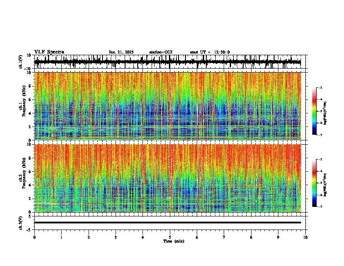Click the 2 kHz tick on ch.1 spectrogram

tap(30, 127)
